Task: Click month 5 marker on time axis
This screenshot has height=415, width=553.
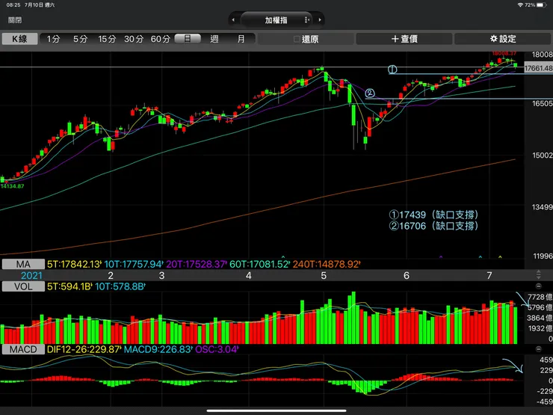Action: tap(324, 276)
